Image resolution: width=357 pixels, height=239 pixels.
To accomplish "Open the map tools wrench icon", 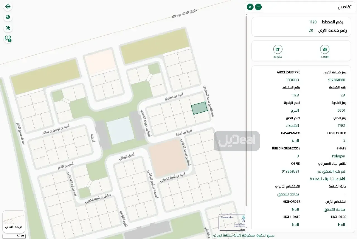I will [x=8, y=28].
